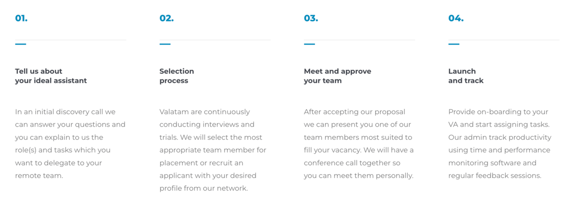
Task: Select the 'Meet and approve your team' heading
Action: point(337,76)
